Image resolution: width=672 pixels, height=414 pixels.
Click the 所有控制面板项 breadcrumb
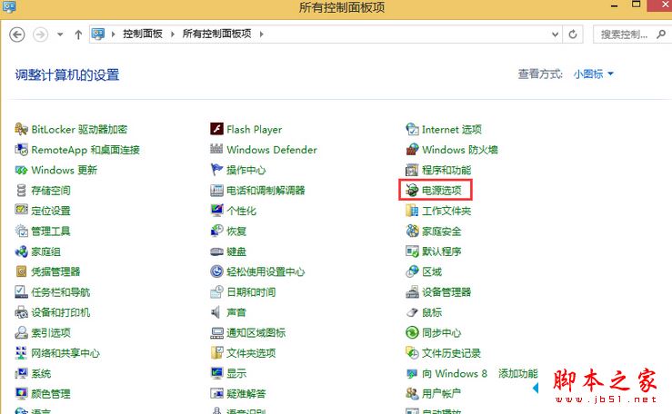pos(216,34)
